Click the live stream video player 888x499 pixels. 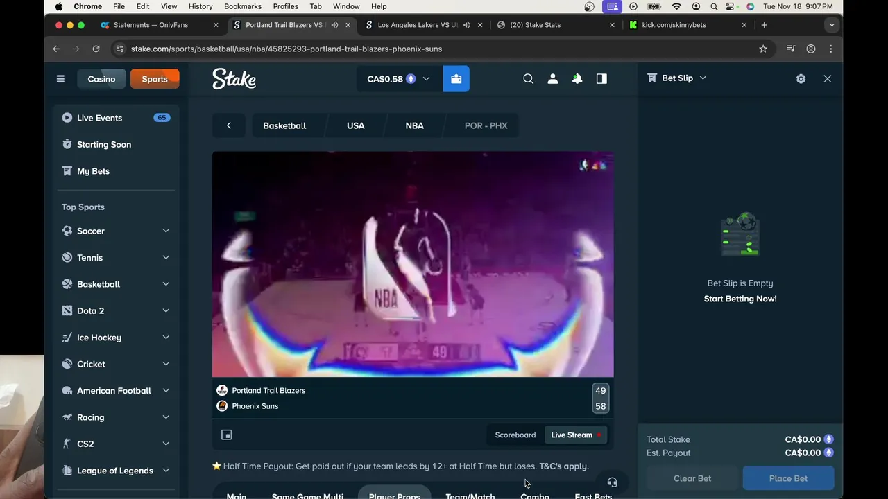[413, 264]
